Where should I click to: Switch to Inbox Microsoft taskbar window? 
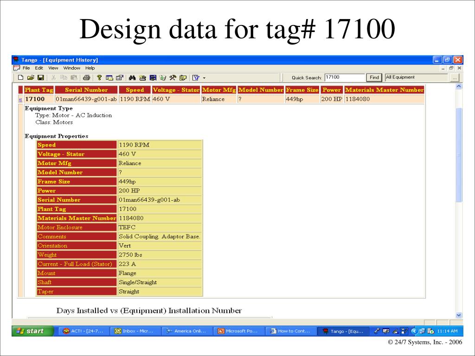click(x=135, y=331)
